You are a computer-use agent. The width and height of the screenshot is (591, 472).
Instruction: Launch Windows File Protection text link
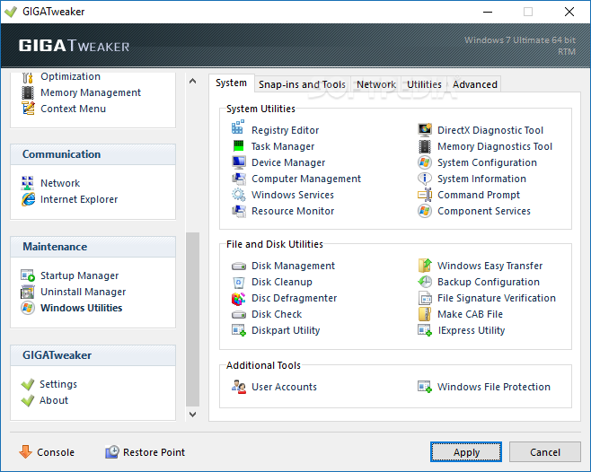point(494,388)
